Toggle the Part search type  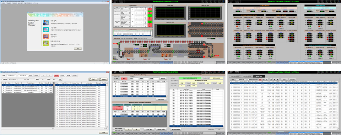pyautogui.click(x=124, y=79)
